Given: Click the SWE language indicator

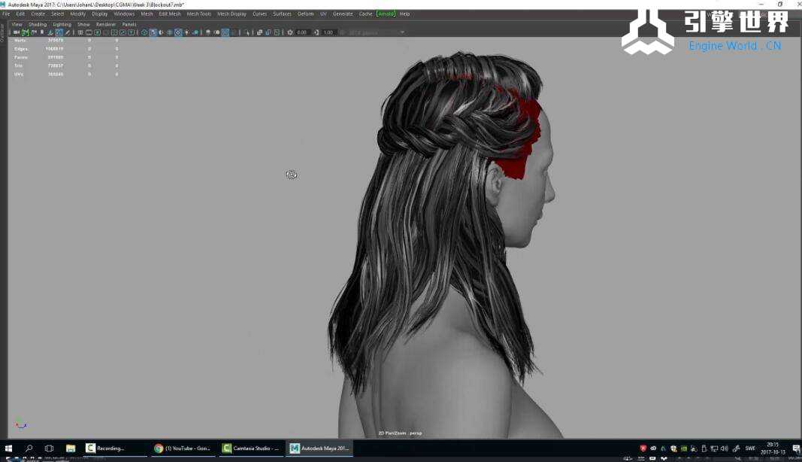Looking at the screenshot, I should click(x=750, y=448).
